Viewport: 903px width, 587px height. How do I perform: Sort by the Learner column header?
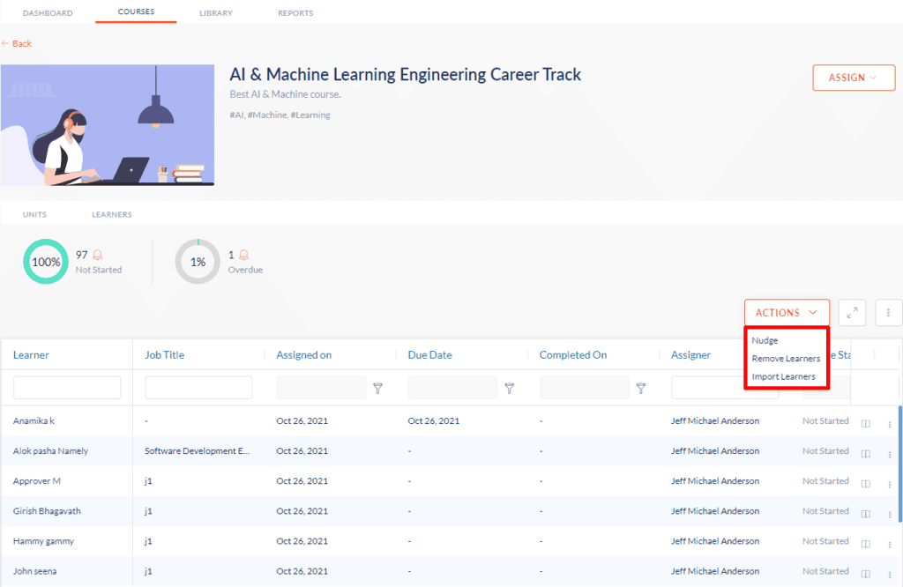point(31,355)
